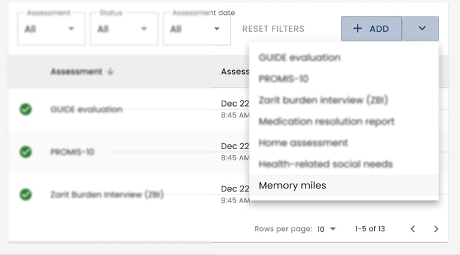460x255 pixels.
Task: Choose GUIDE evaluation in the add menu
Action: (x=299, y=57)
